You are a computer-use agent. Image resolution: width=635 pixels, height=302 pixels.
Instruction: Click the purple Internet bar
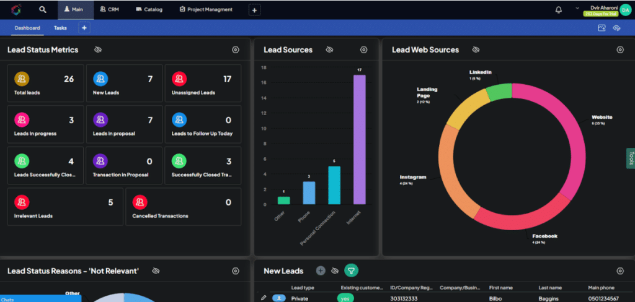(359, 139)
